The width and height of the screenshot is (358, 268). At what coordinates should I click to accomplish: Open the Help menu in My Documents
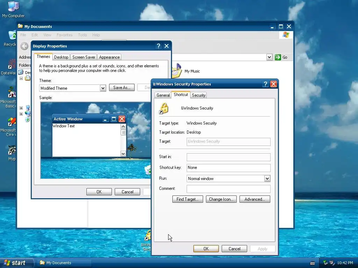[96, 35]
